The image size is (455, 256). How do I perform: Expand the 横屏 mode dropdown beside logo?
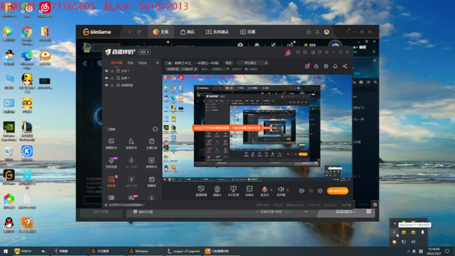pos(144,52)
